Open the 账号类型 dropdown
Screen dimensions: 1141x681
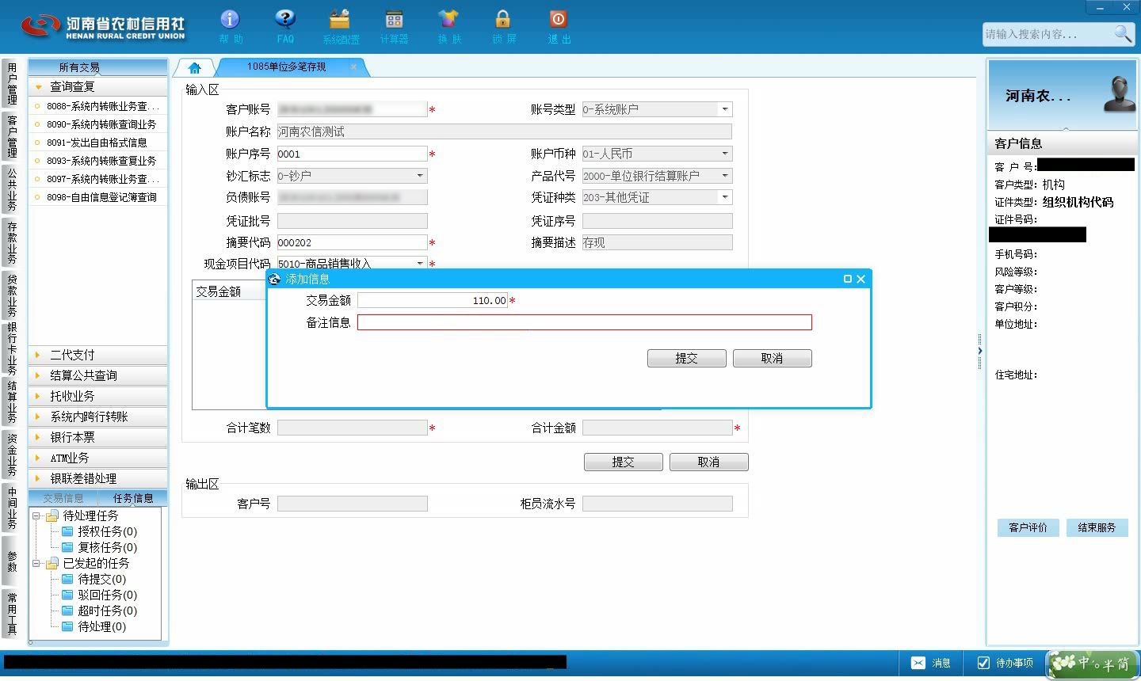coord(724,109)
